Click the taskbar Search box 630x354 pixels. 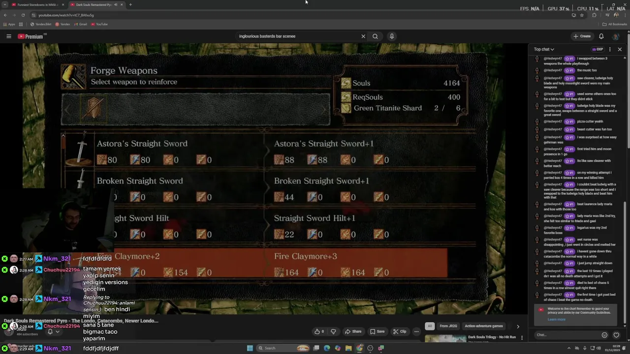pyautogui.click(x=283, y=348)
